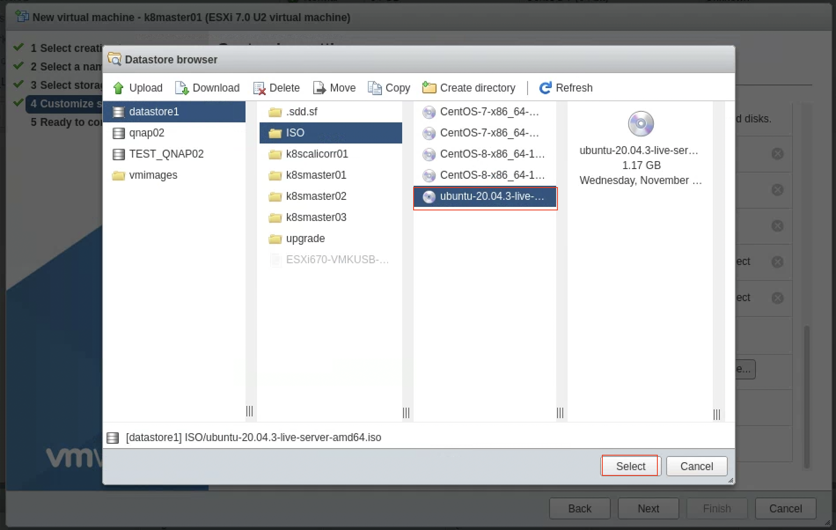Select datastore1 in the datastore list
The width and height of the screenshot is (836, 530).
pyautogui.click(x=174, y=112)
